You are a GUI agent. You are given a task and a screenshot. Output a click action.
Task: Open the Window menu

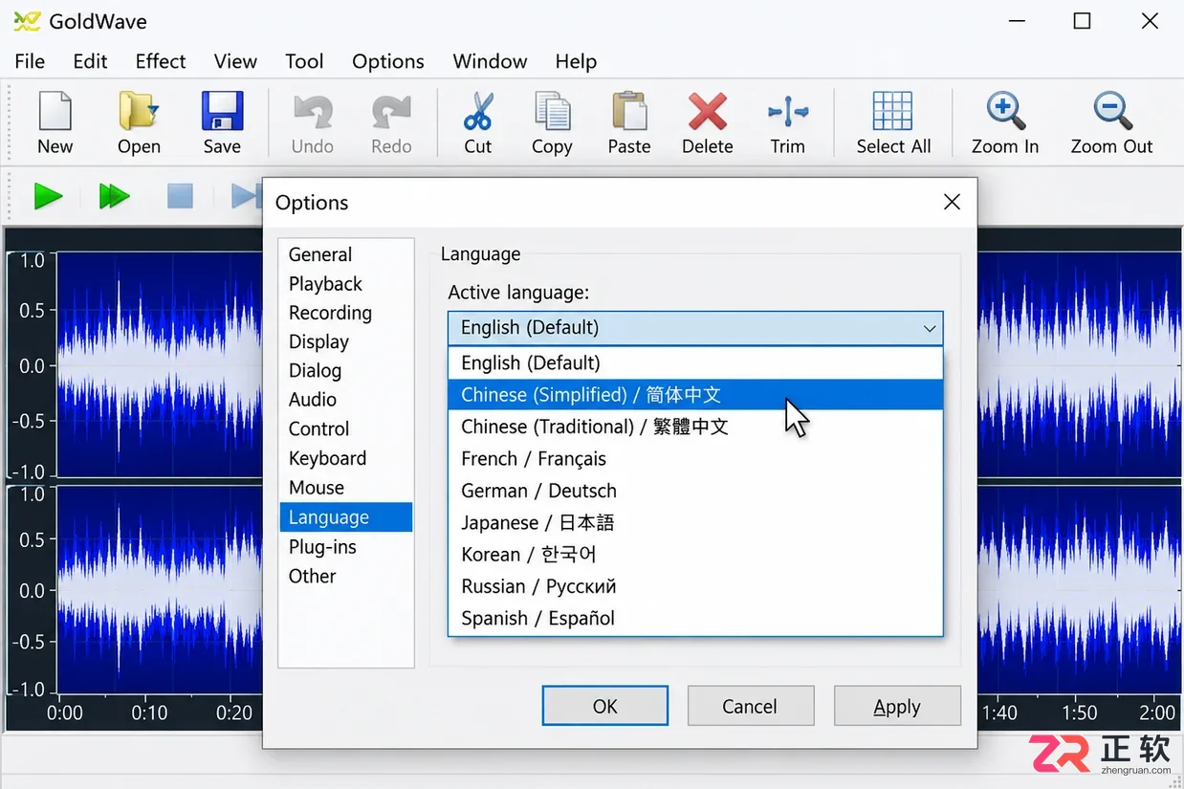[x=490, y=61]
